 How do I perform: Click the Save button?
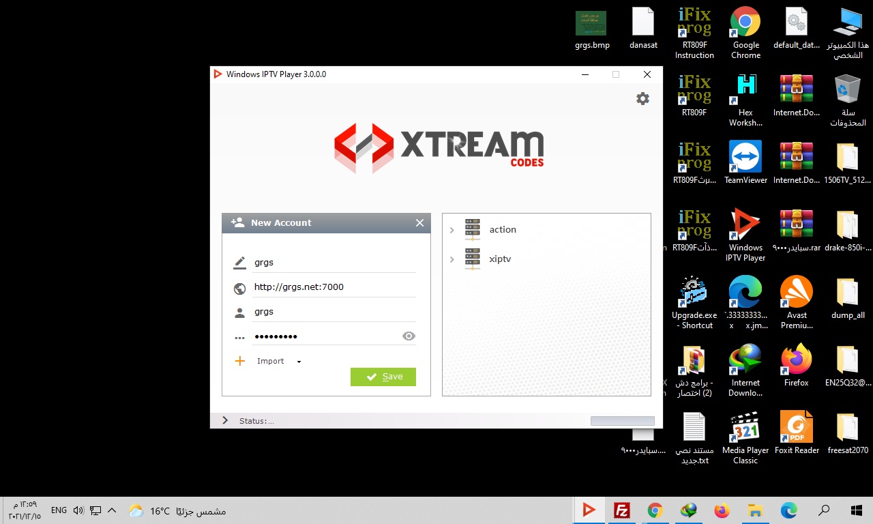(x=383, y=377)
